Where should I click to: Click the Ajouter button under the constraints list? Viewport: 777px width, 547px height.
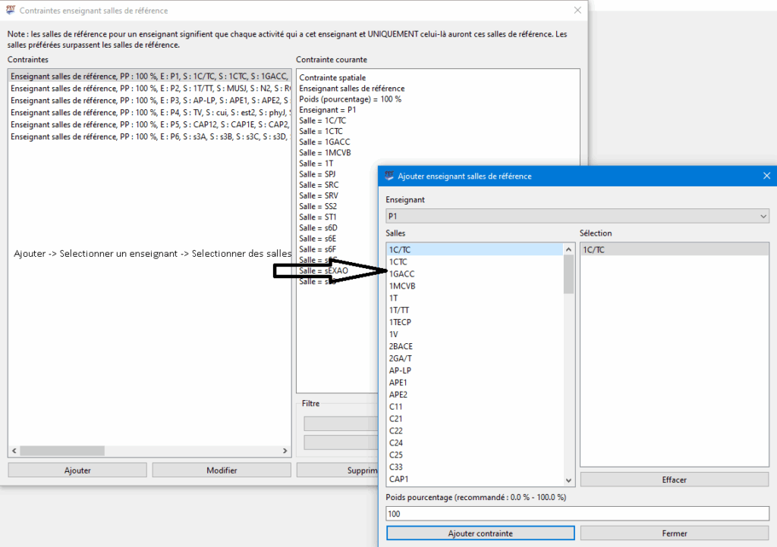(x=77, y=470)
